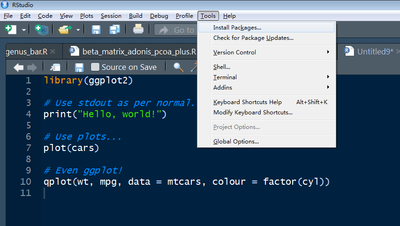Click the code tools wand icon
The width and height of the screenshot is (400, 226).
tap(194, 67)
